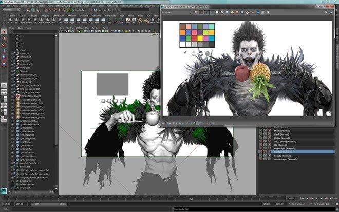The height and width of the screenshot is (212, 339).
Task: Click the red clear image icon in frame buffer
Action: 237,12
